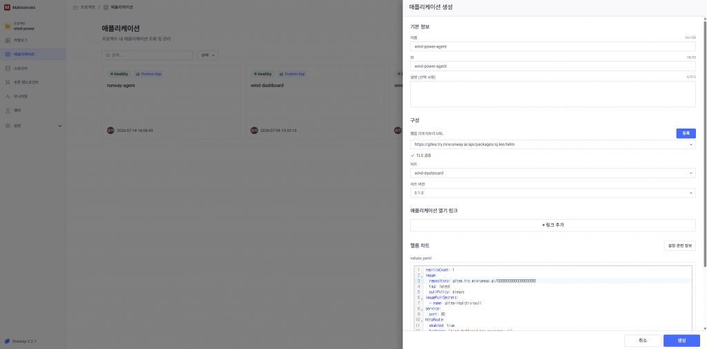Click the + 링크 추가 button
This screenshot has height=349, width=707.
click(x=553, y=225)
